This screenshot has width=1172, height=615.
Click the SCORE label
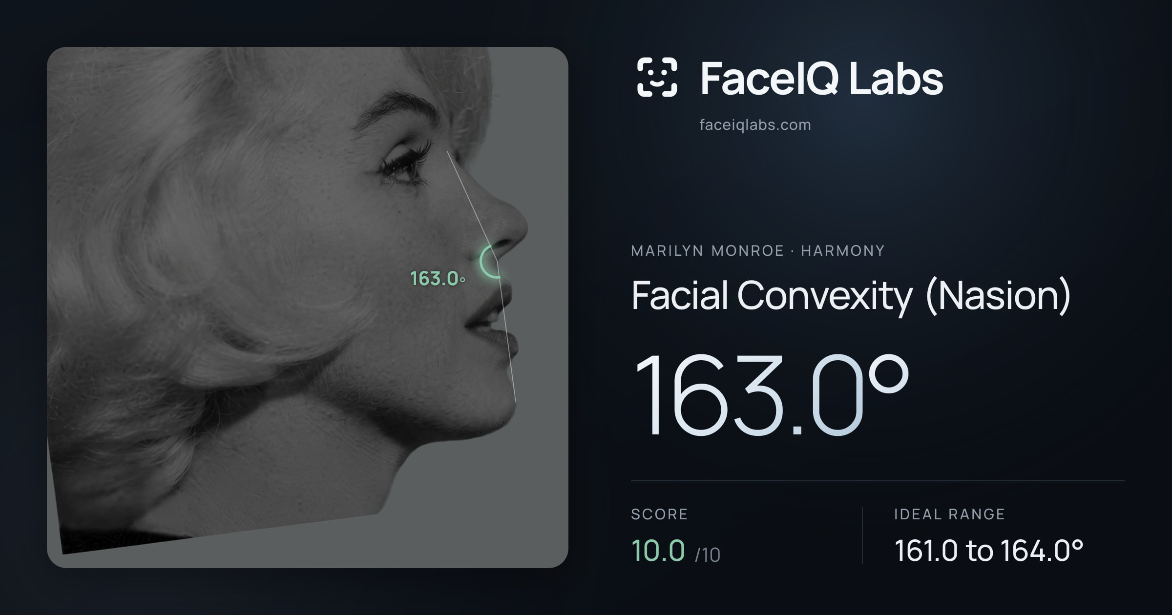tap(659, 514)
